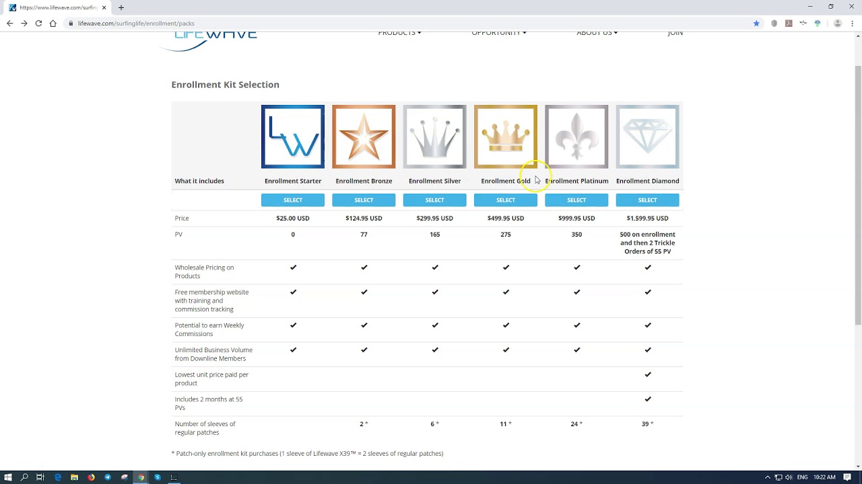The image size is (862, 484).
Task: Go to browser home page
Action: pos(53,23)
